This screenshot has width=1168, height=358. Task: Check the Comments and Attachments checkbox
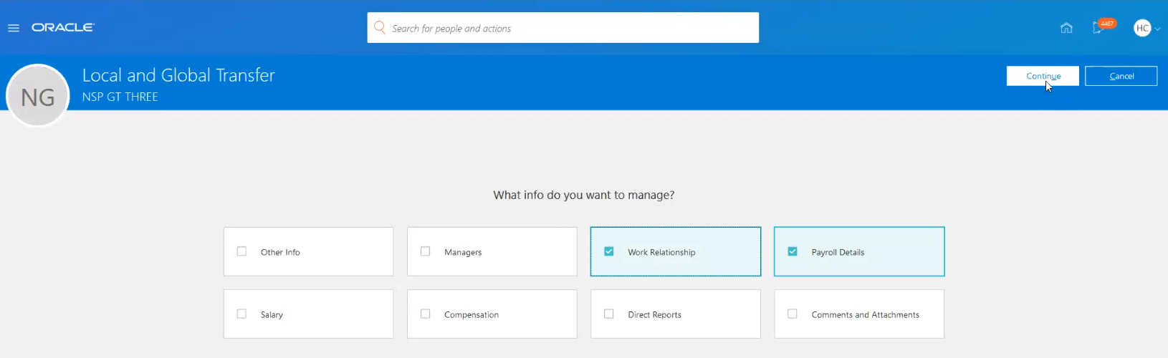(793, 314)
